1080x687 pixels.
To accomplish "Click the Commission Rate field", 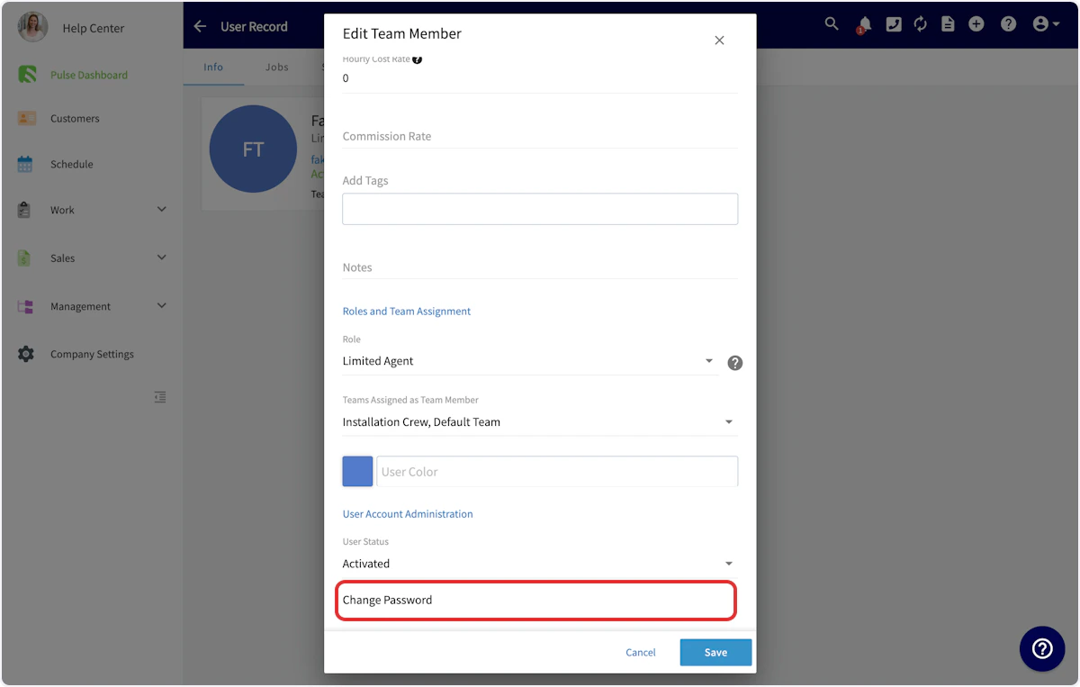I will coord(540,136).
